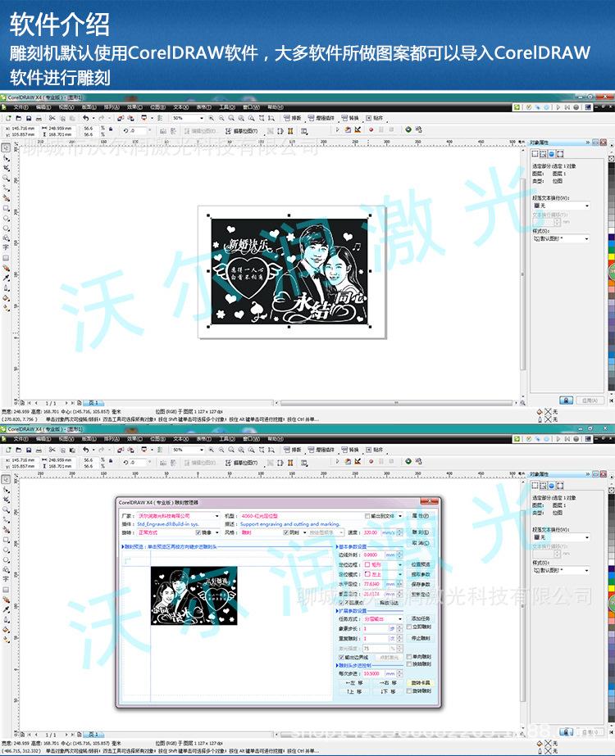
Task: Click the engraving preview thumbnail in dialog
Action: pos(194,596)
